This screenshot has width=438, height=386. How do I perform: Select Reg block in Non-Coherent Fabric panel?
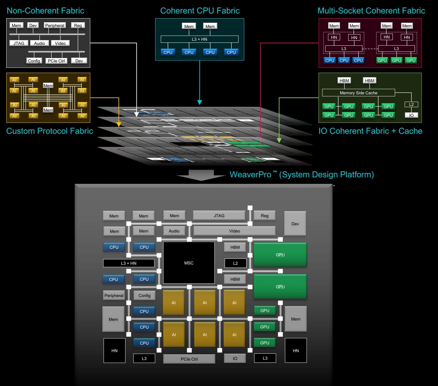pyautogui.click(x=78, y=25)
